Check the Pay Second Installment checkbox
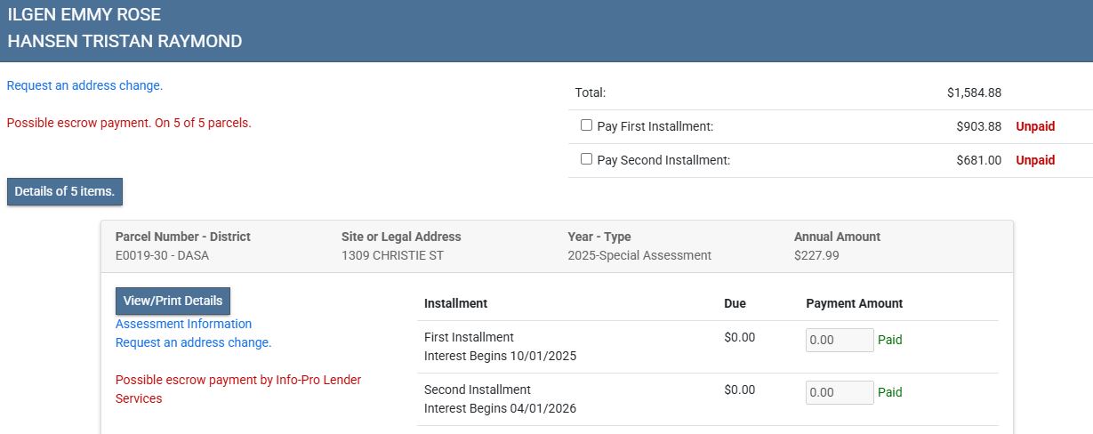Image resolution: width=1093 pixels, height=434 pixels. (586, 159)
